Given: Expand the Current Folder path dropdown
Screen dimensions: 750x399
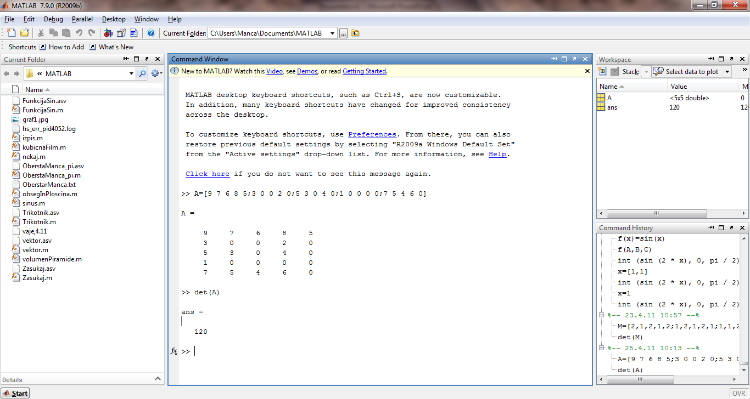Looking at the screenshot, I should [x=332, y=33].
